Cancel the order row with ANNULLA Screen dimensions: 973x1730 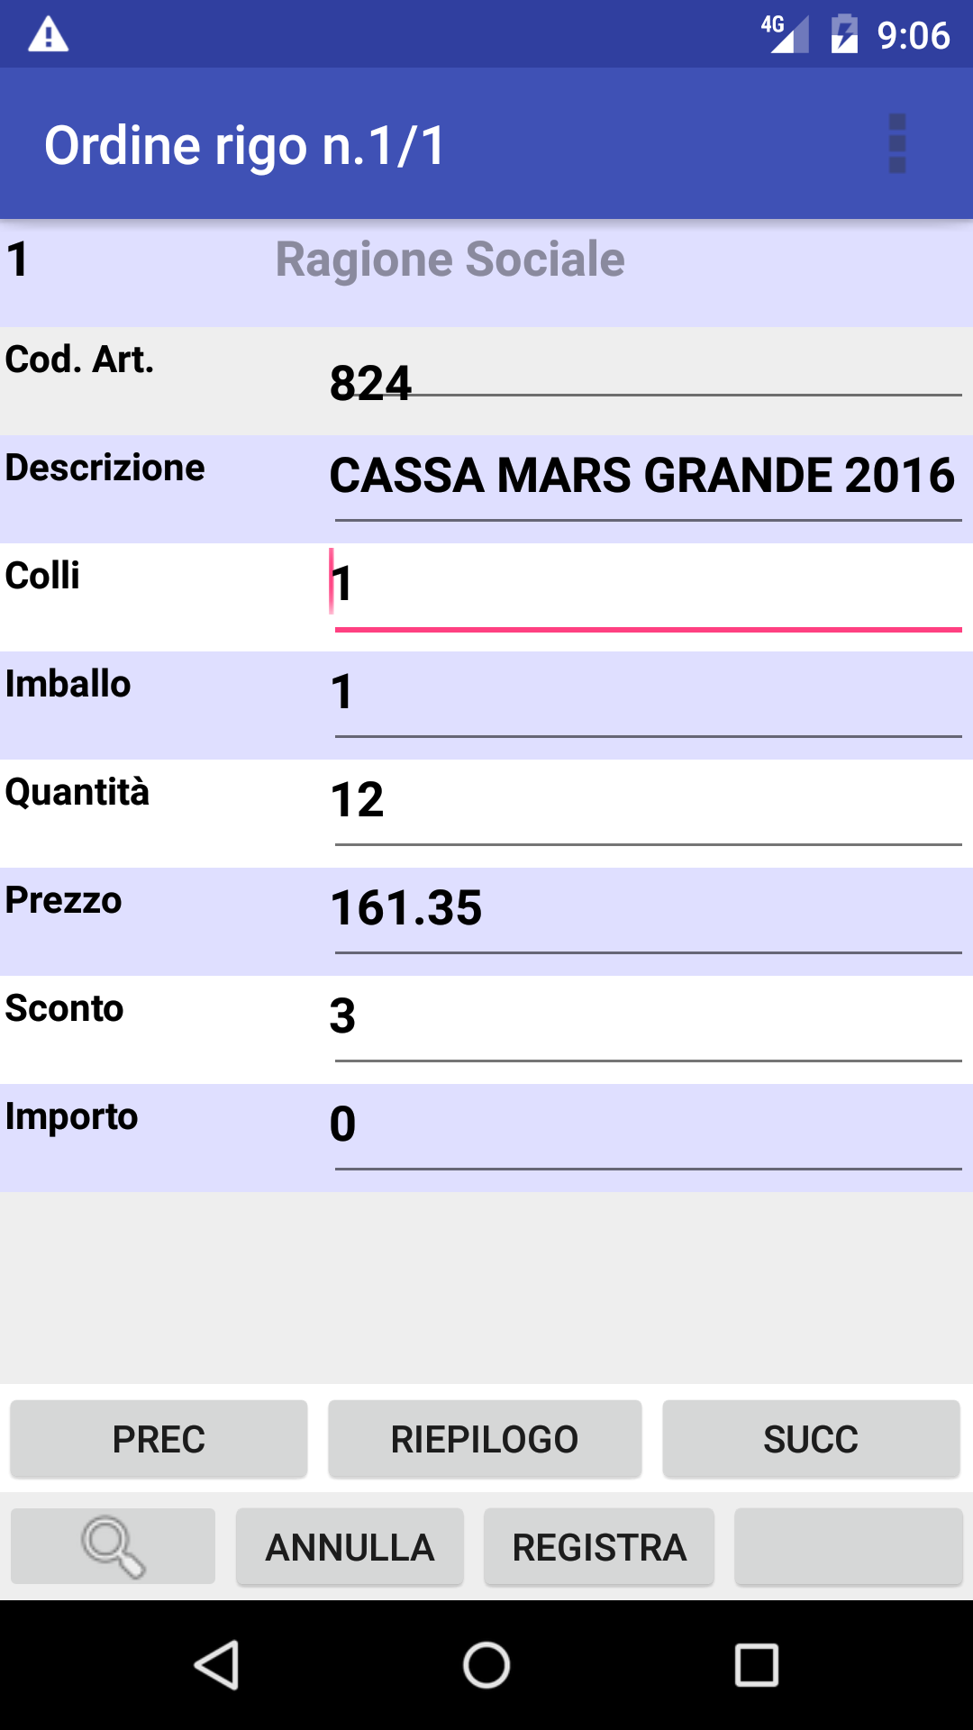[350, 1547]
